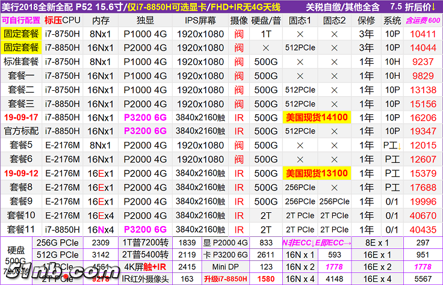Click the 标压CPU column header
The image size is (443, 285).
(63, 20)
